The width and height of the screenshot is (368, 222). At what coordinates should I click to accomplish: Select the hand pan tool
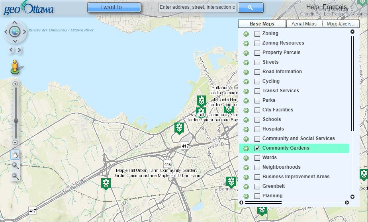tap(15, 155)
